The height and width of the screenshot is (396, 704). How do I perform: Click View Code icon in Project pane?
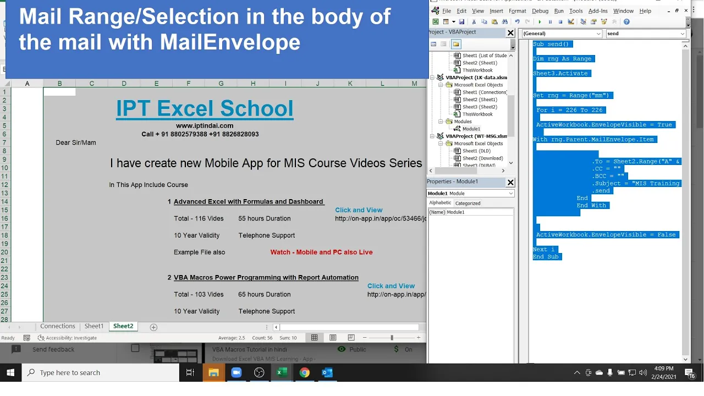(x=433, y=44)
